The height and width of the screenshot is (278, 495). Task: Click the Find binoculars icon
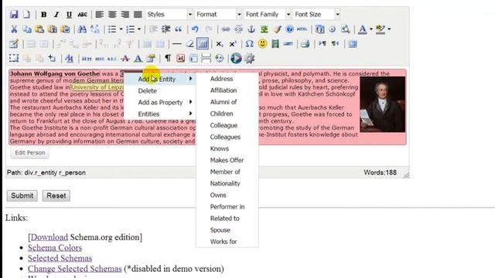tap(82, 29)
